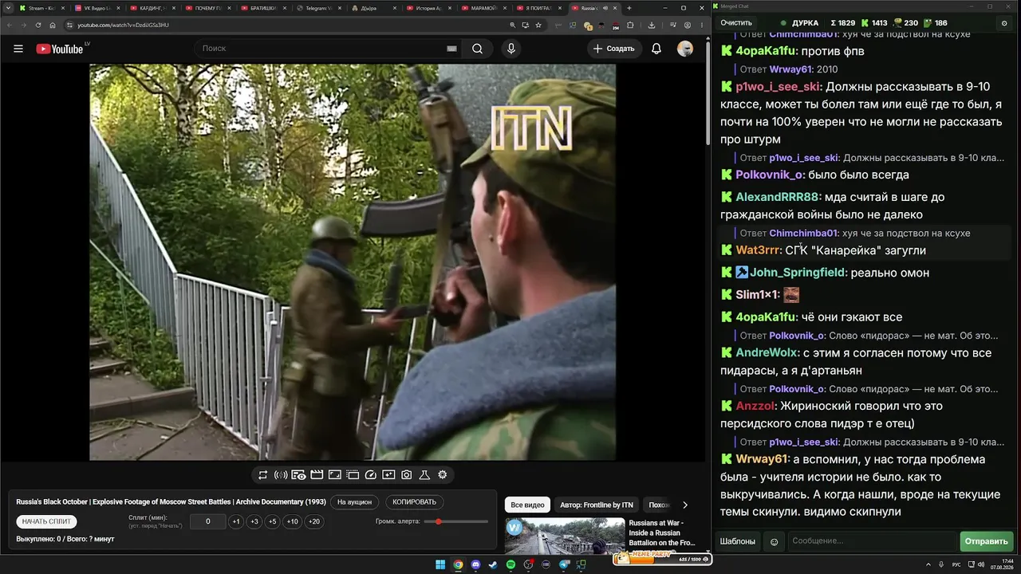Viewport: 1021px width, 574px height.
Task: Open the playback speed gauge icon
Action: point(370,475)
